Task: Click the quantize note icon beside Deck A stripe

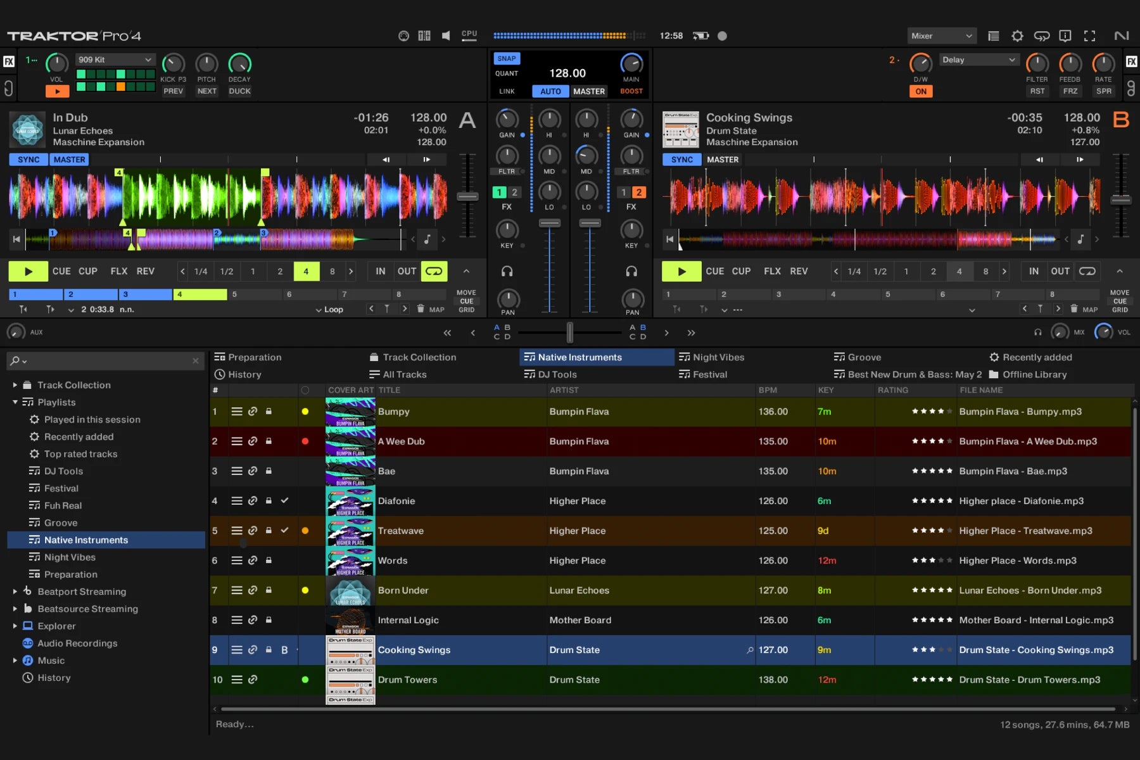Action: [427, 239]
